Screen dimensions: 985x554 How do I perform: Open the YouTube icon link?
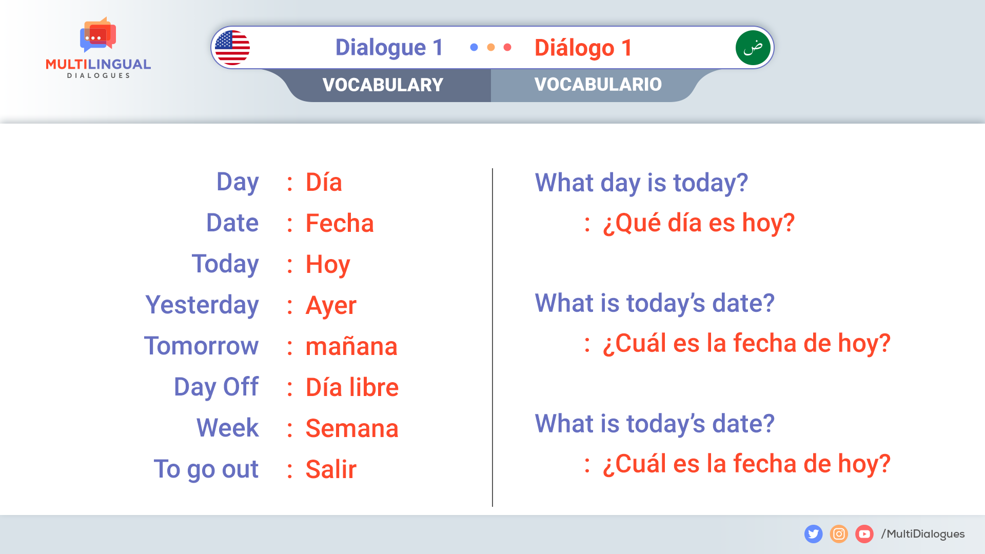(864, 534)
